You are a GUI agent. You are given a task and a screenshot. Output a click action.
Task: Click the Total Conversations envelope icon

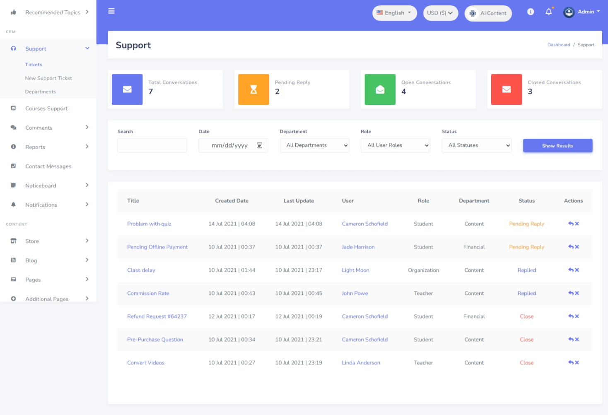[x=127, y=89]
